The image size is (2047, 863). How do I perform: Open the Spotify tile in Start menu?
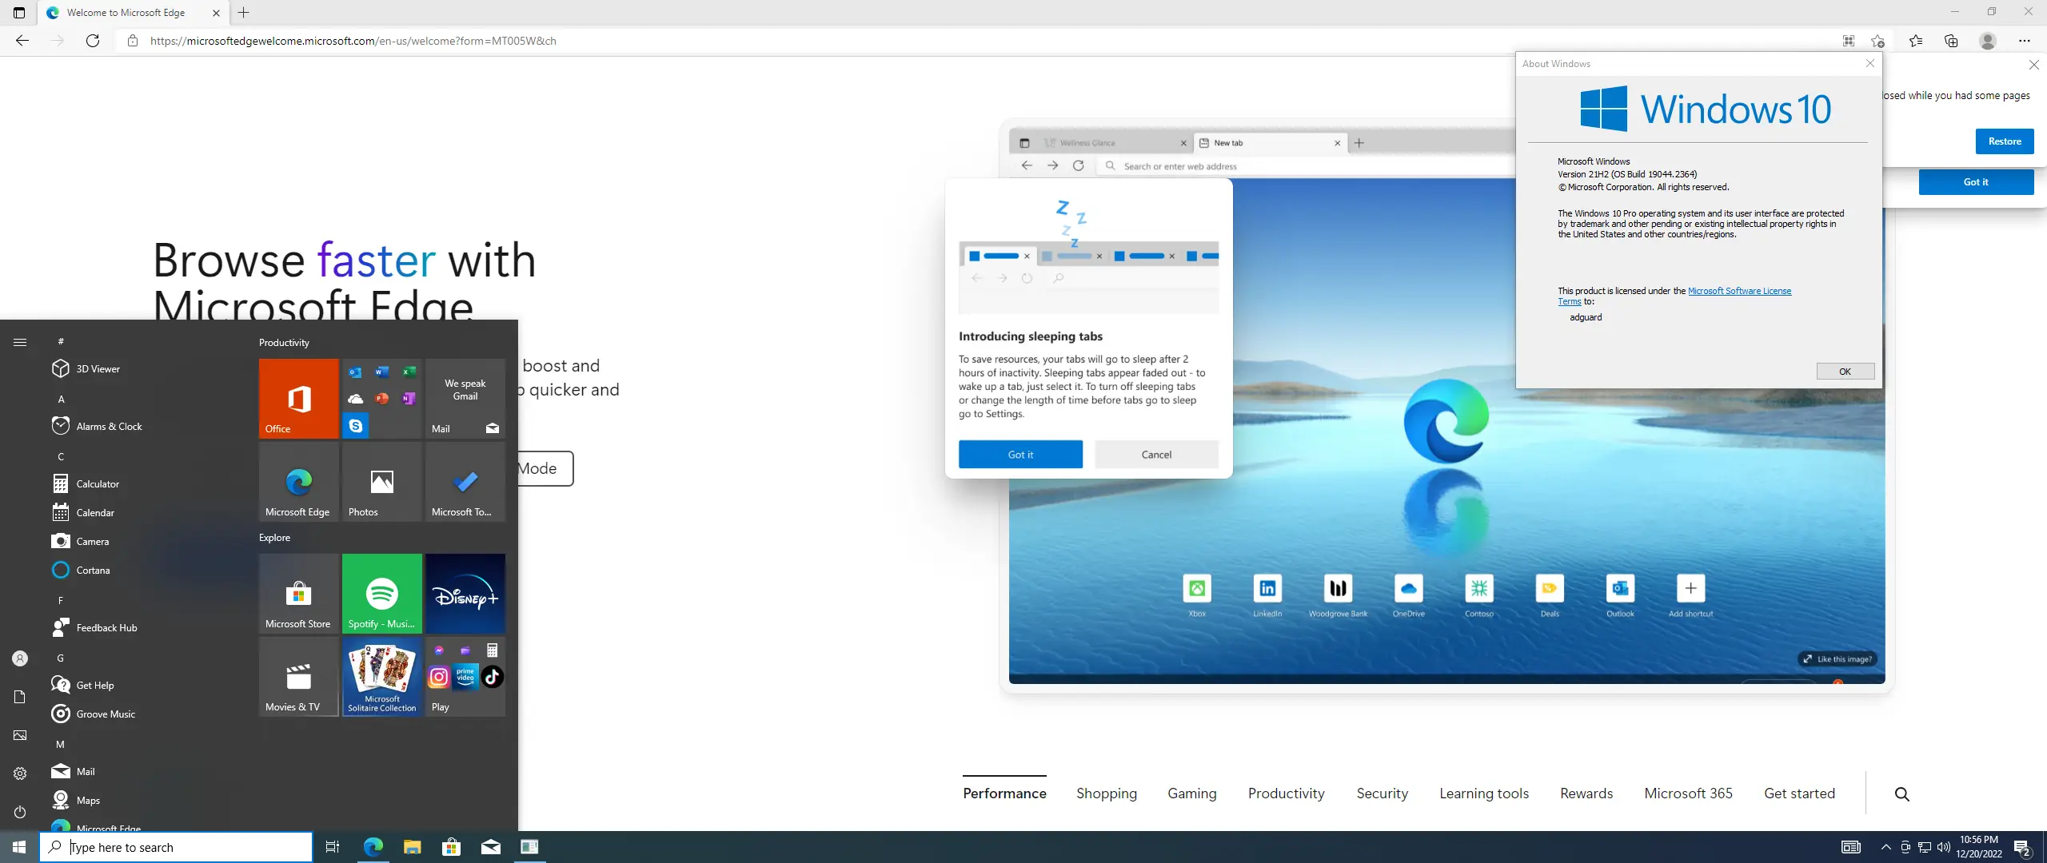[x=382, y=594]
